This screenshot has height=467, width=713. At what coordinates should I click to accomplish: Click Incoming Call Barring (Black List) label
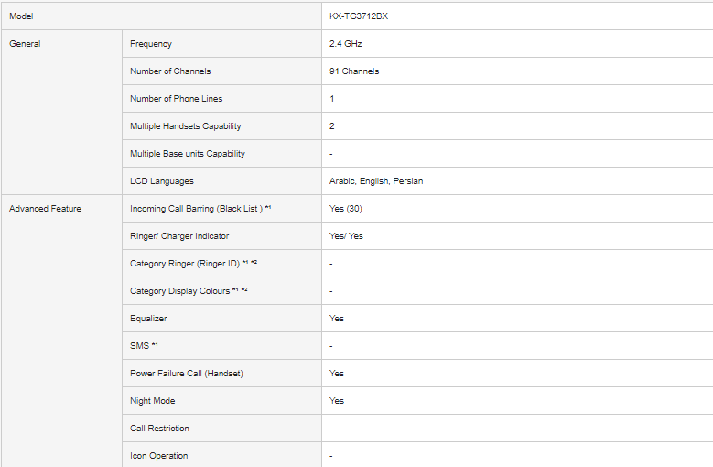pyautogui.click(x=197, y=209)
